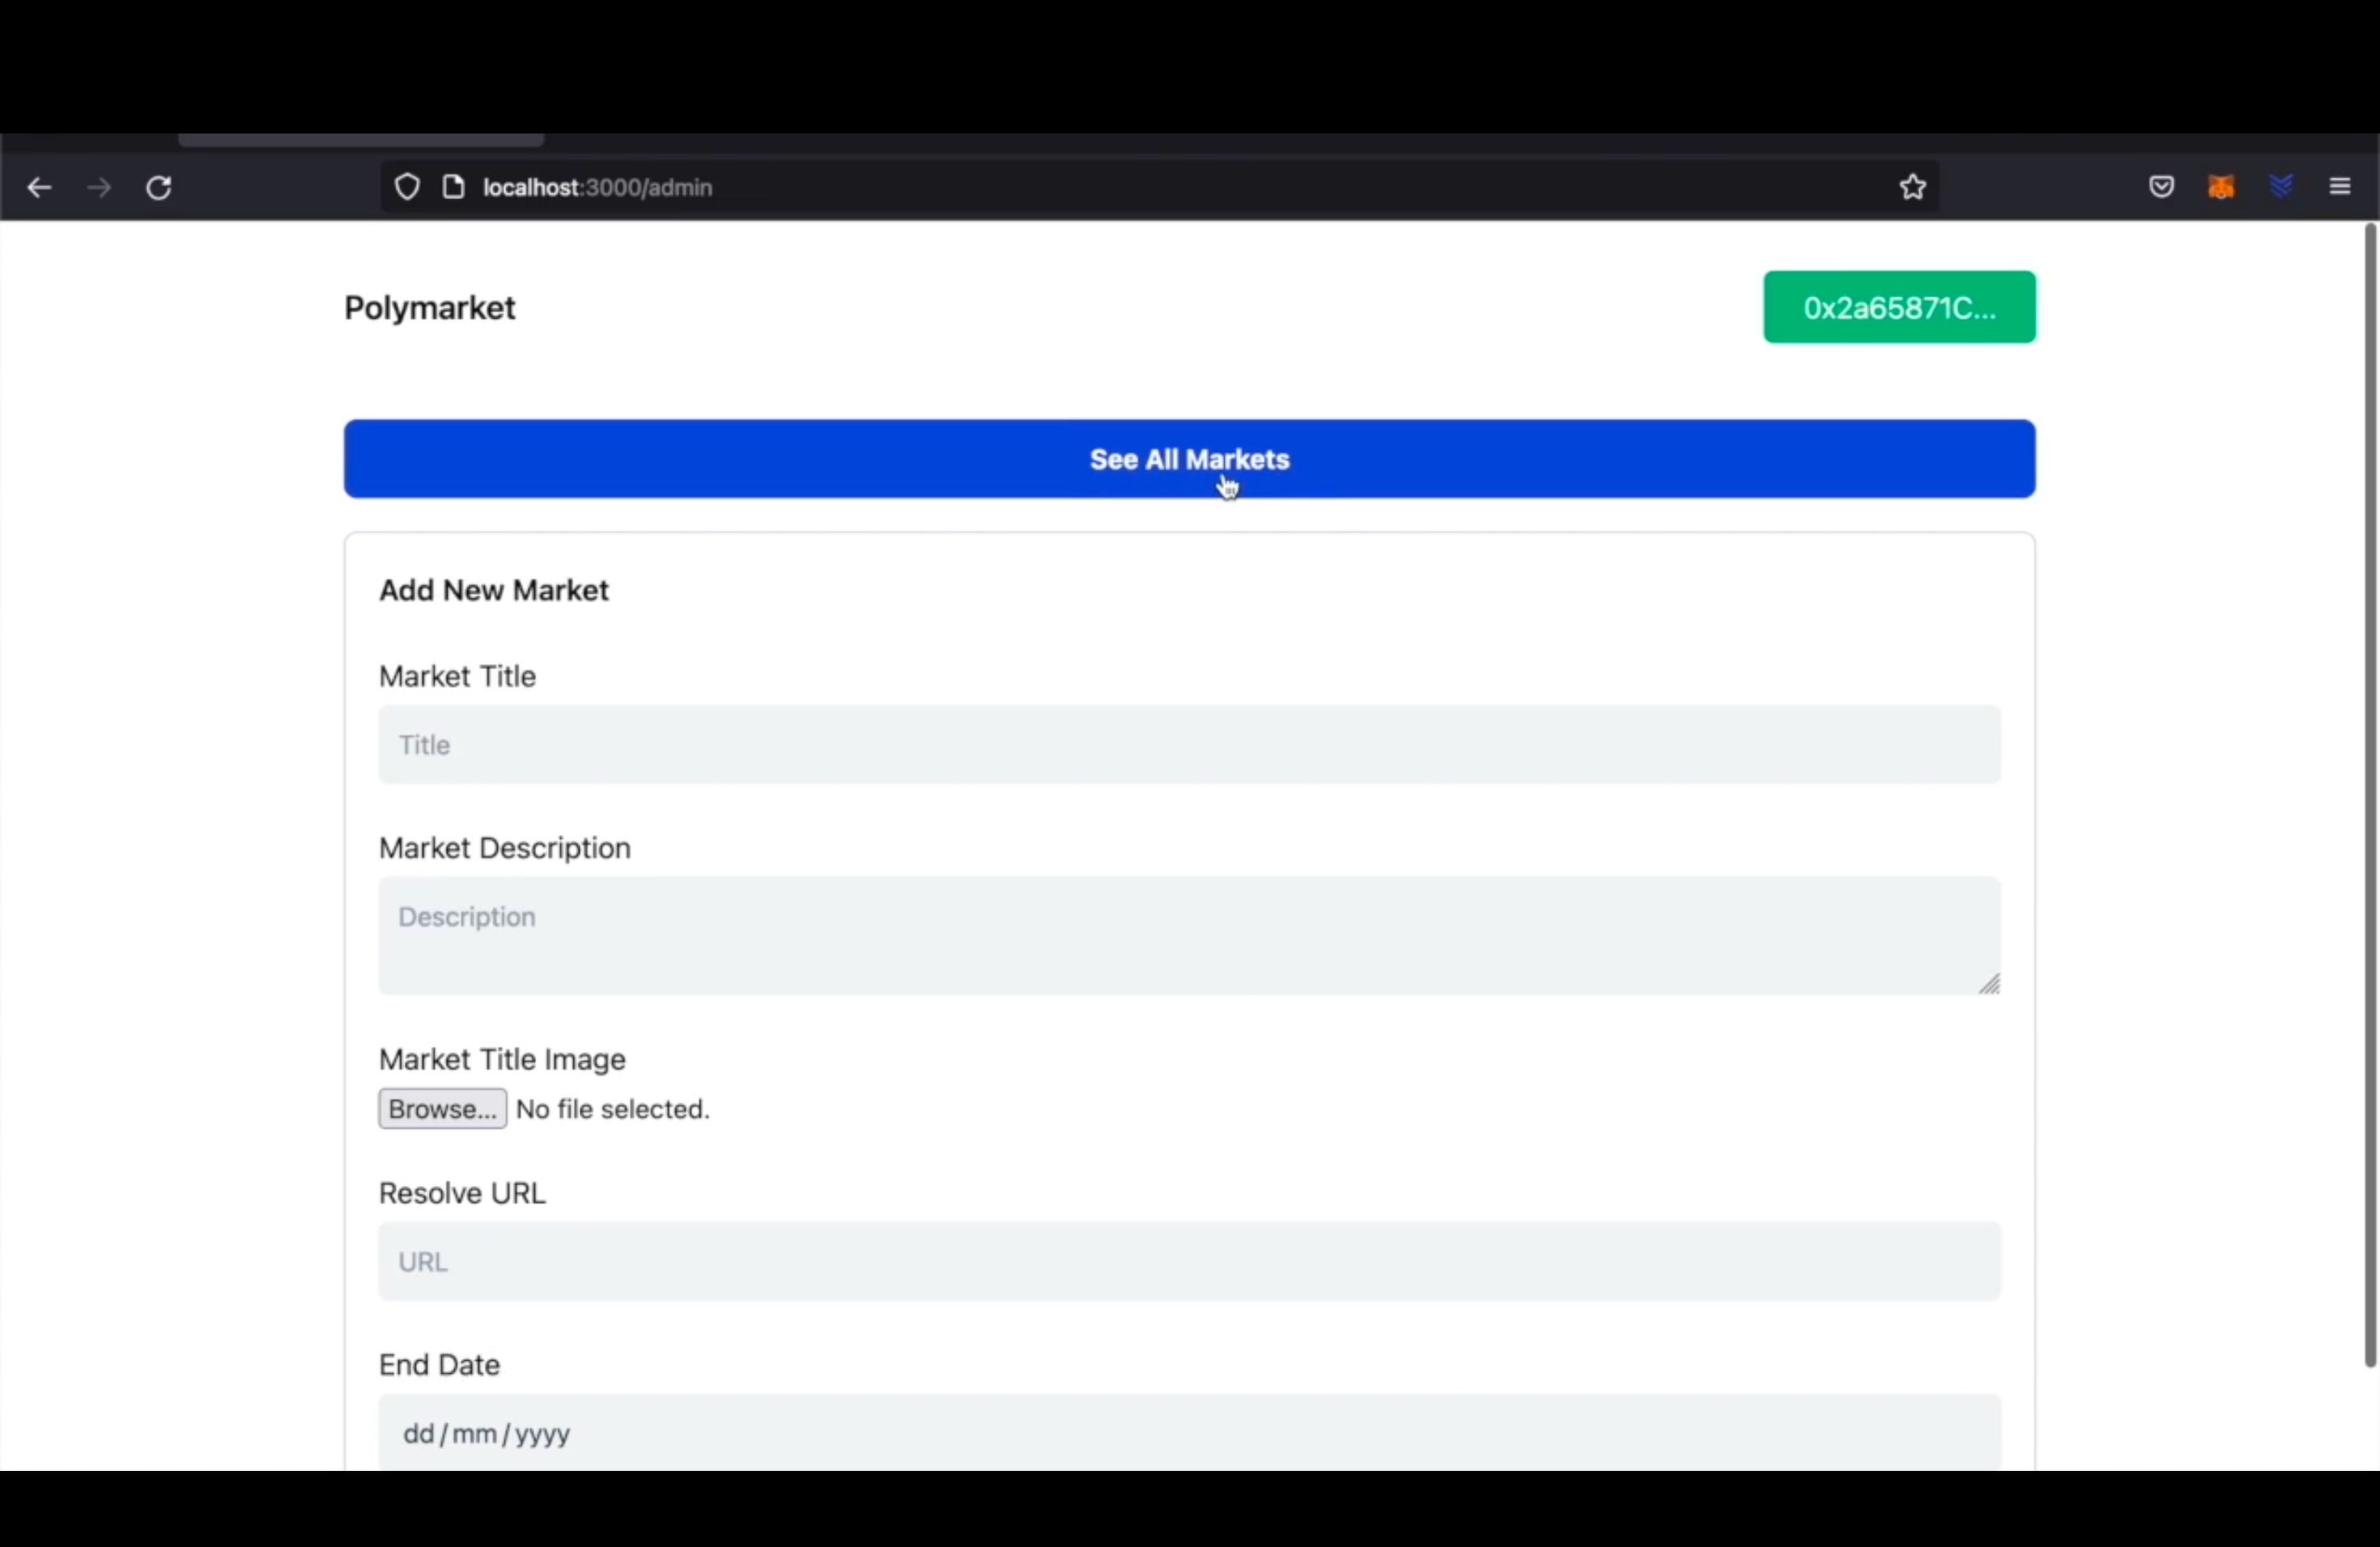The height and width of the screenshot is (1547, 2380).
Task: Bookmark this page with star icon
Action: point(1912,187)
